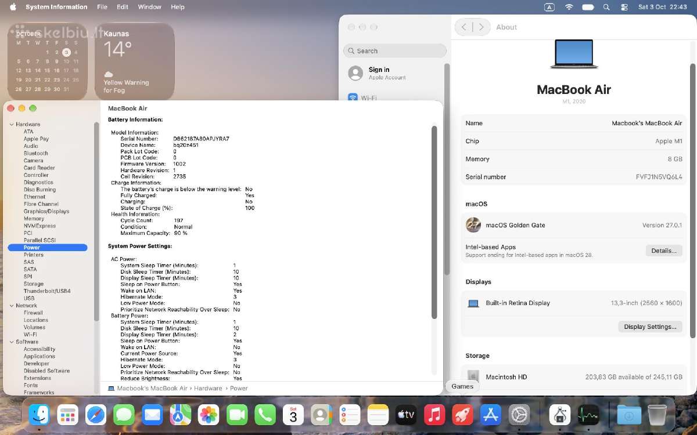Open the Edit menu
The height and width of the screenshot is (435, 697).
tap(123, 7)
